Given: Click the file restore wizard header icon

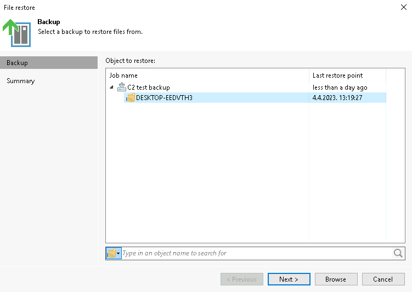Looking at the screenshot, I should (17, 33).
